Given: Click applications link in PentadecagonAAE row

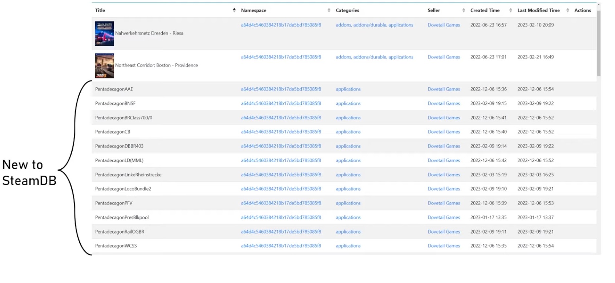Looking at the screenshot, I should click(348, 89).
